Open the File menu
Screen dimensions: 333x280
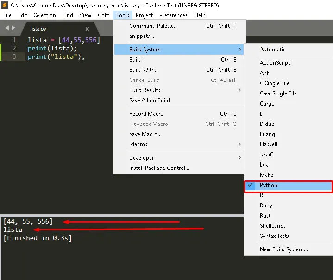7,15
